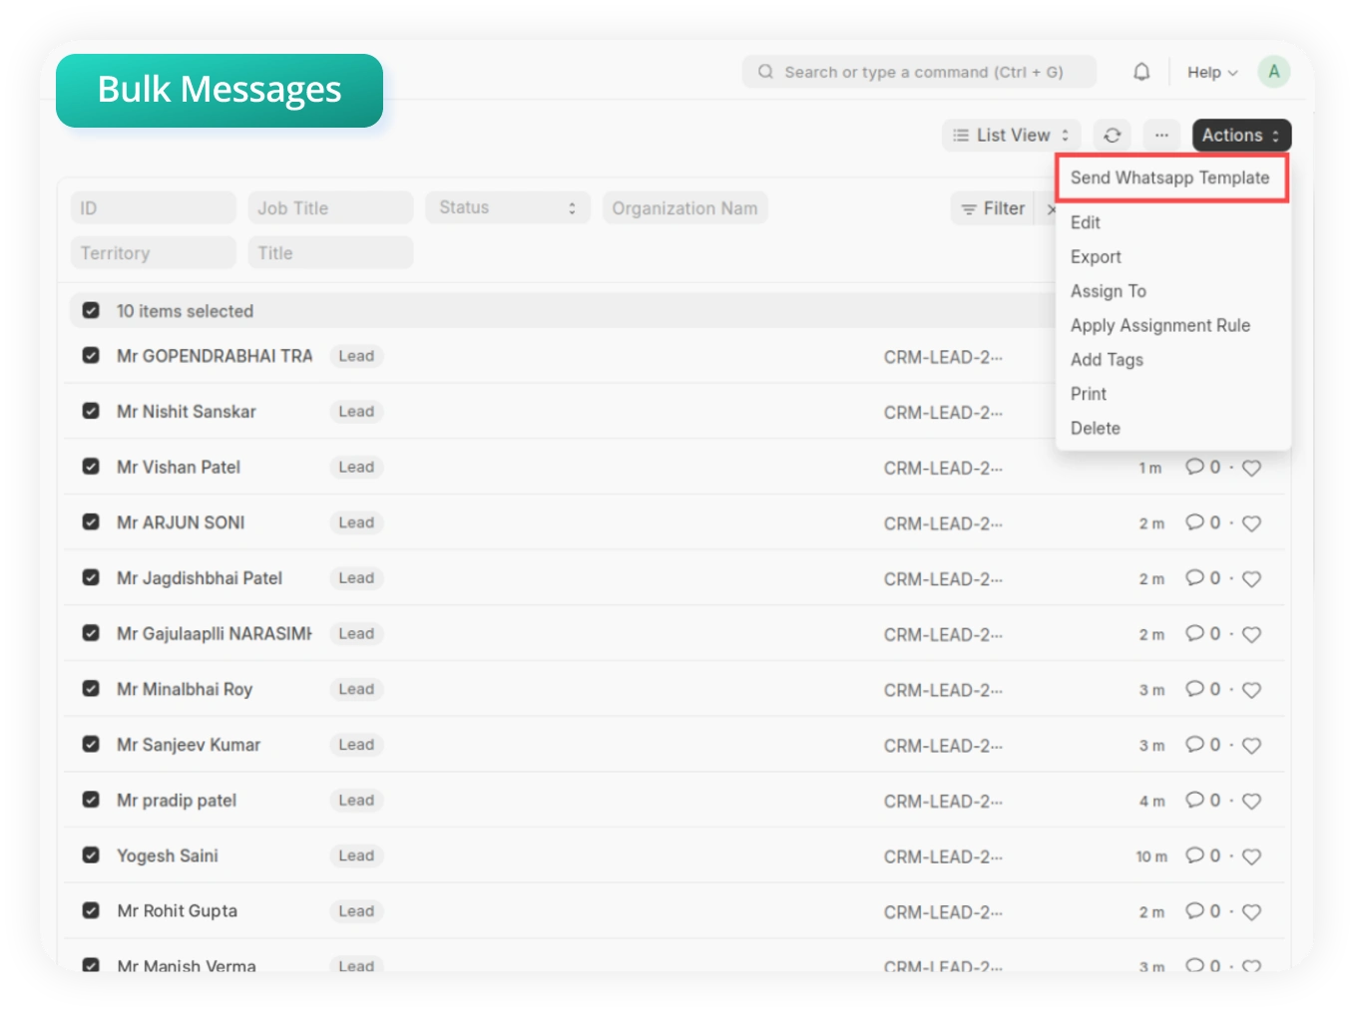Deselect the Mr Sanjeev Kumar row checkbox
1355x1013 pixels.
pos(91,744)
